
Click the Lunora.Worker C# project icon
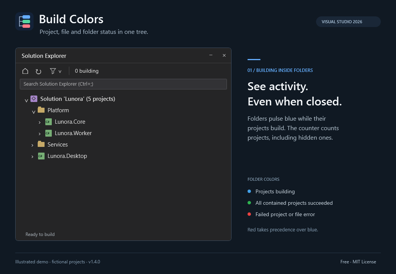(48, 133)
